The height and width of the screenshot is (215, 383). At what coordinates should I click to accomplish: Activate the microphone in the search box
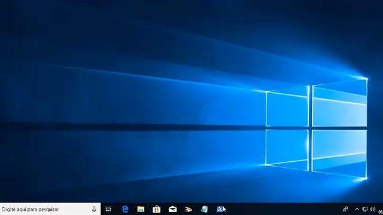pyautogui.click(x=94, y=209)
